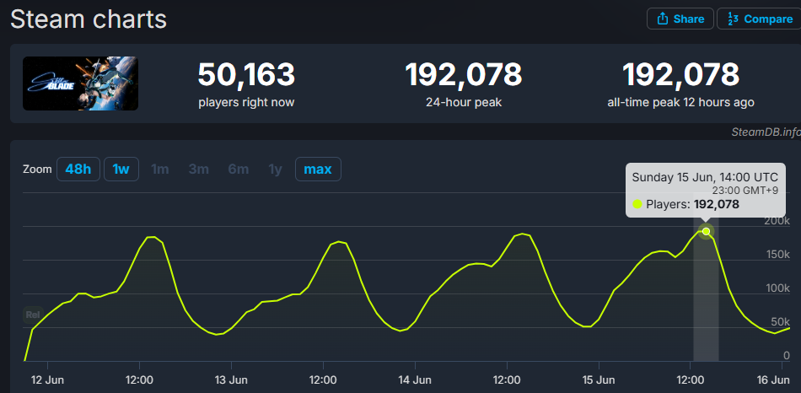The width and height of the screenshot is (801, 393).
Task: Click the compare icon in Compare button
Action: [x=733, y=19]
